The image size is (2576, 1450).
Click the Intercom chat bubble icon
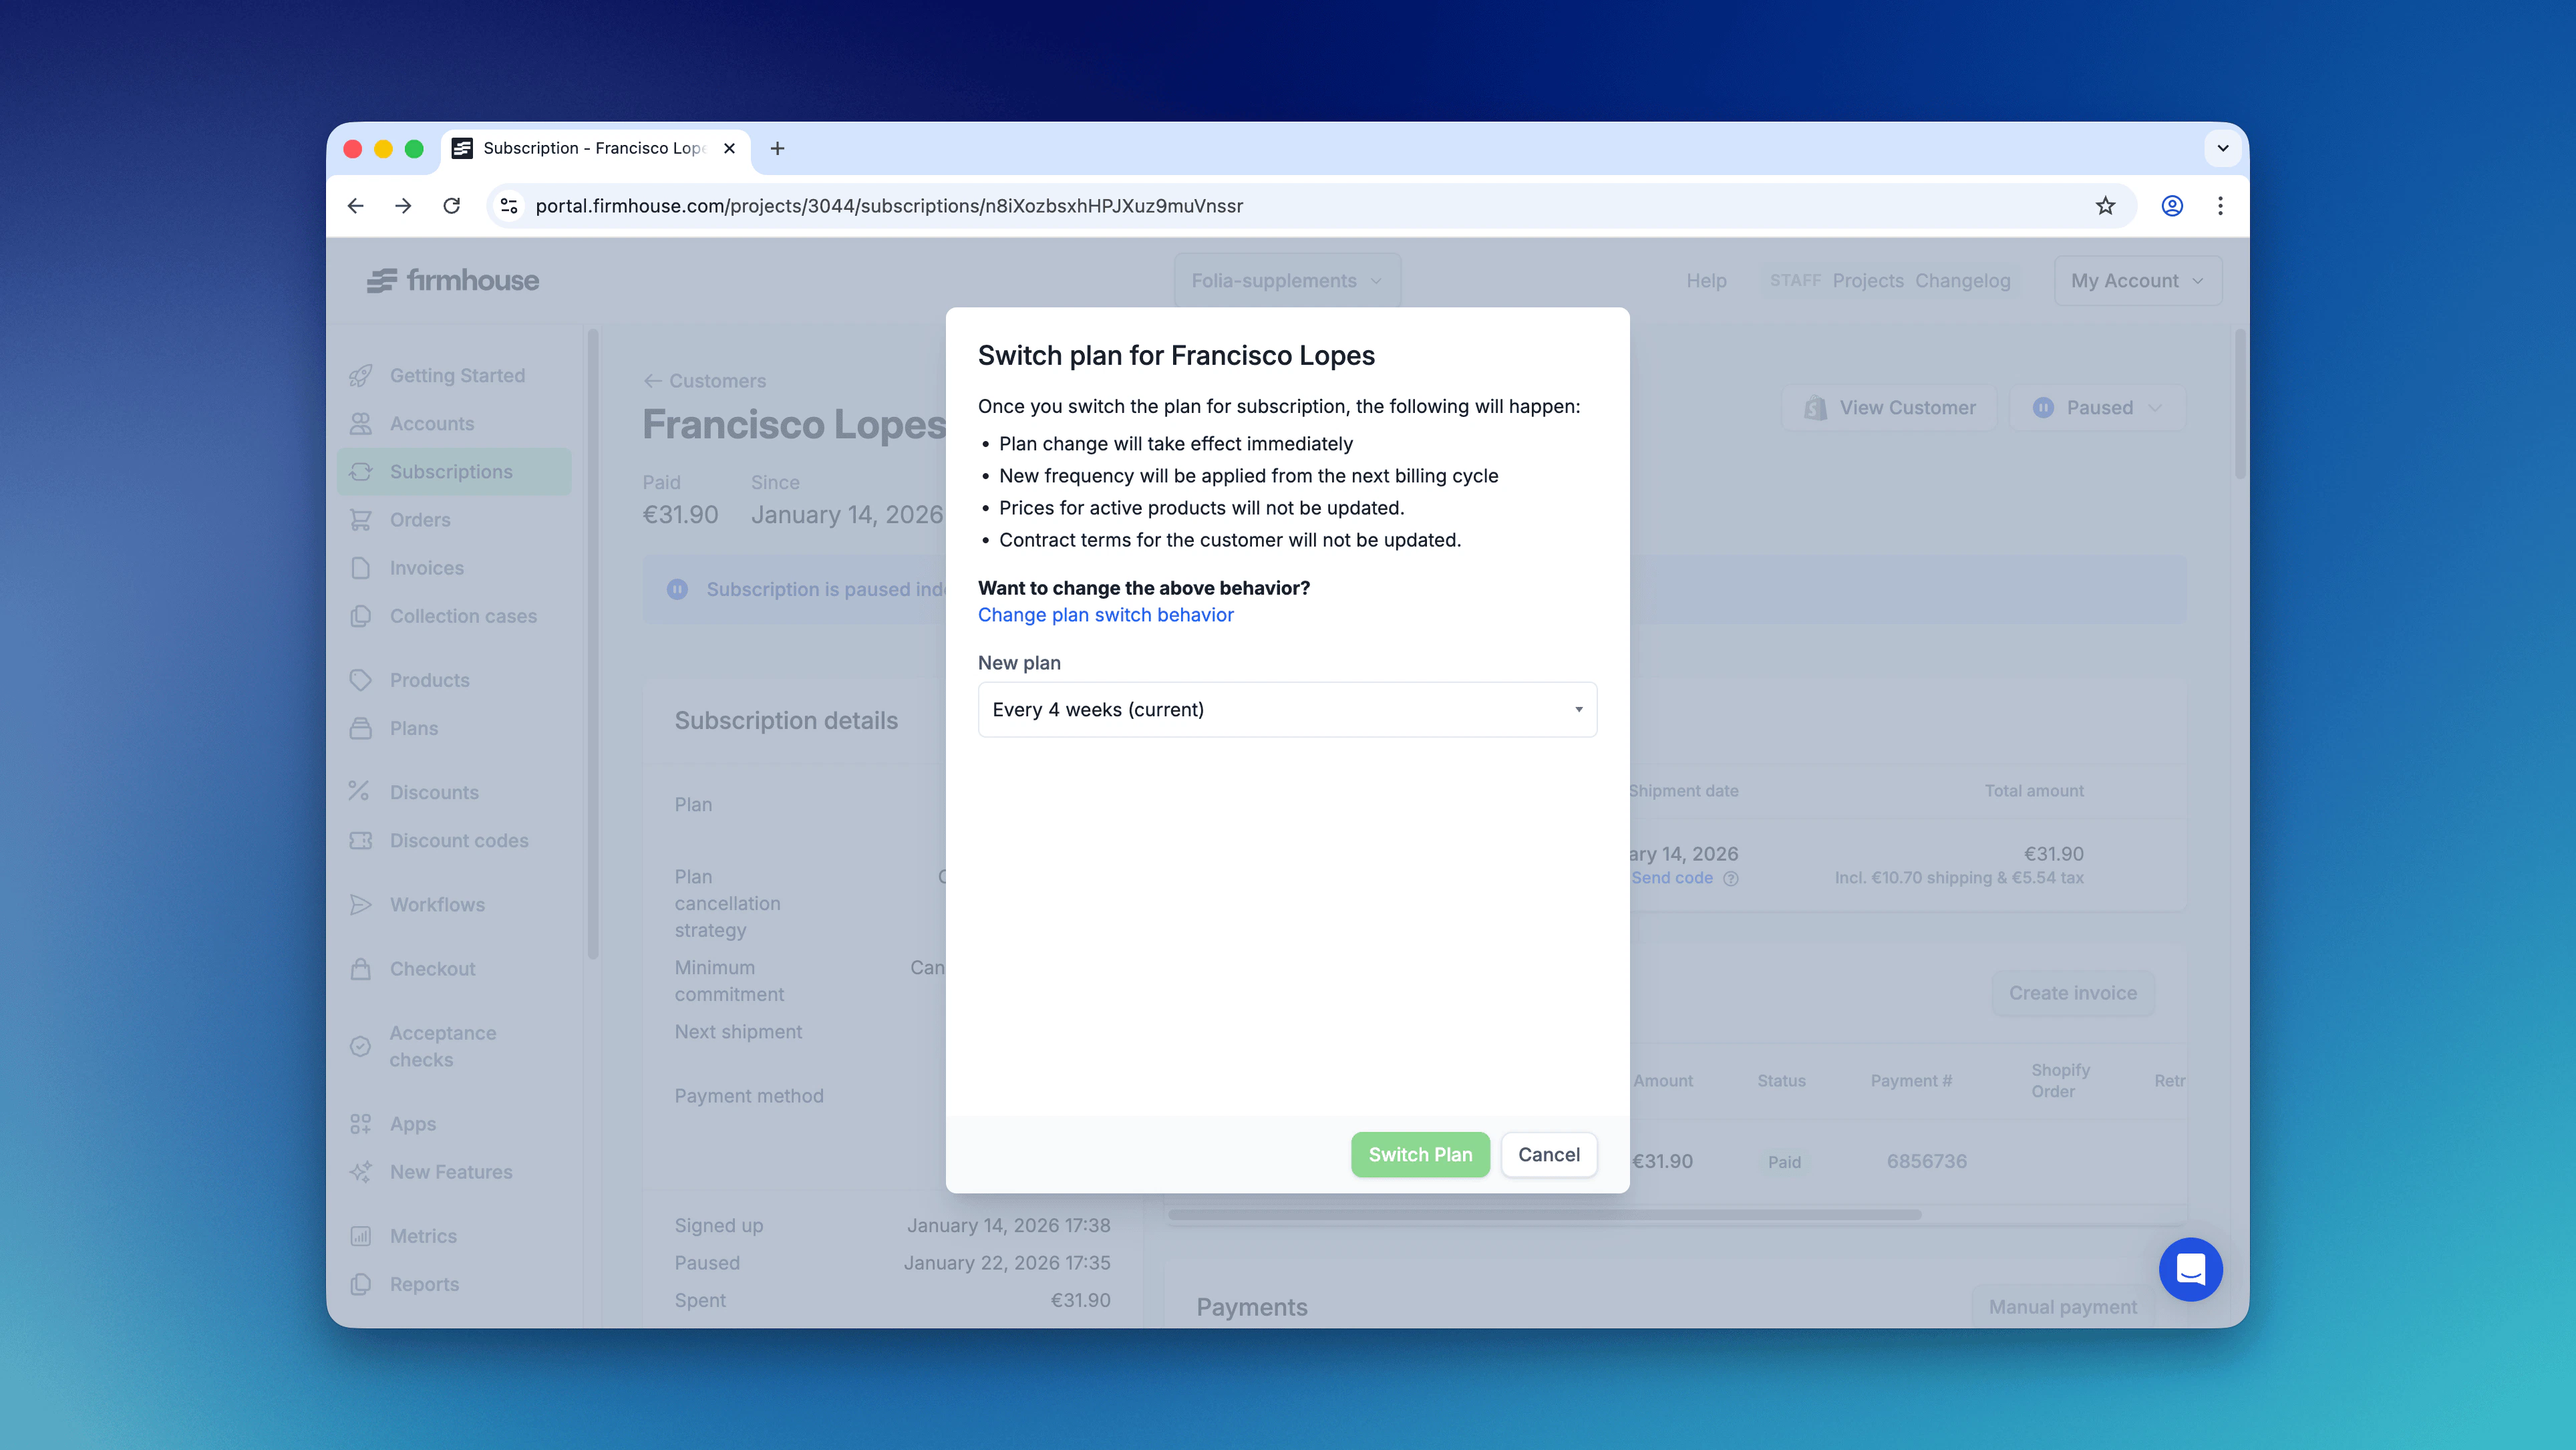coord(2190,1269)
